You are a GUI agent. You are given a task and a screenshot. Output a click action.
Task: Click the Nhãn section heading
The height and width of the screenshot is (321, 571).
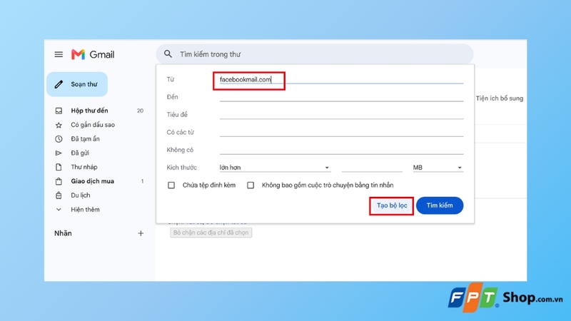click(x=63, y=233)
